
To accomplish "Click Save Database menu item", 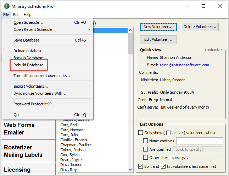I will [x=27, y=40].
